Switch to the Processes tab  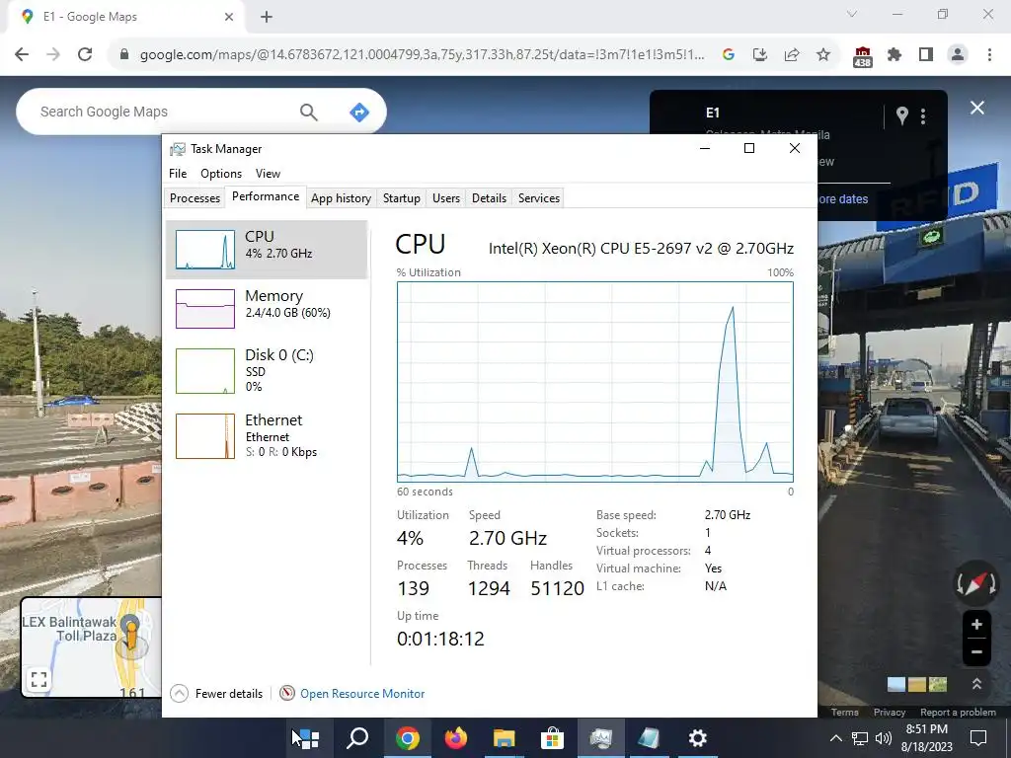tap(194, 197)
